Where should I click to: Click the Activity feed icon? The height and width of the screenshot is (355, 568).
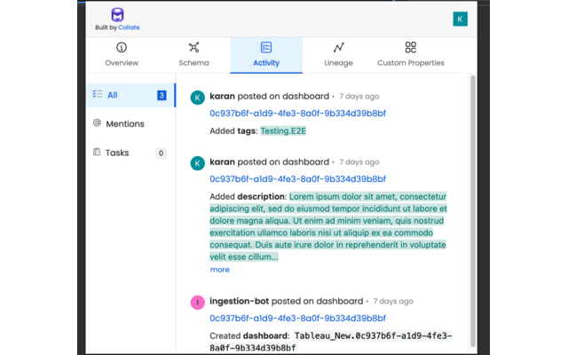(266, 47)
